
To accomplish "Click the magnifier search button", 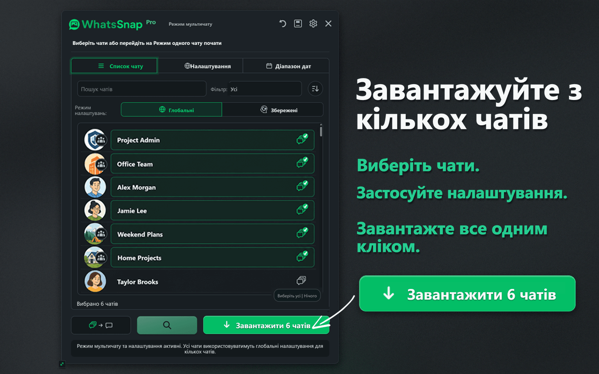I will pyautogui.click(x=167, y=325).
